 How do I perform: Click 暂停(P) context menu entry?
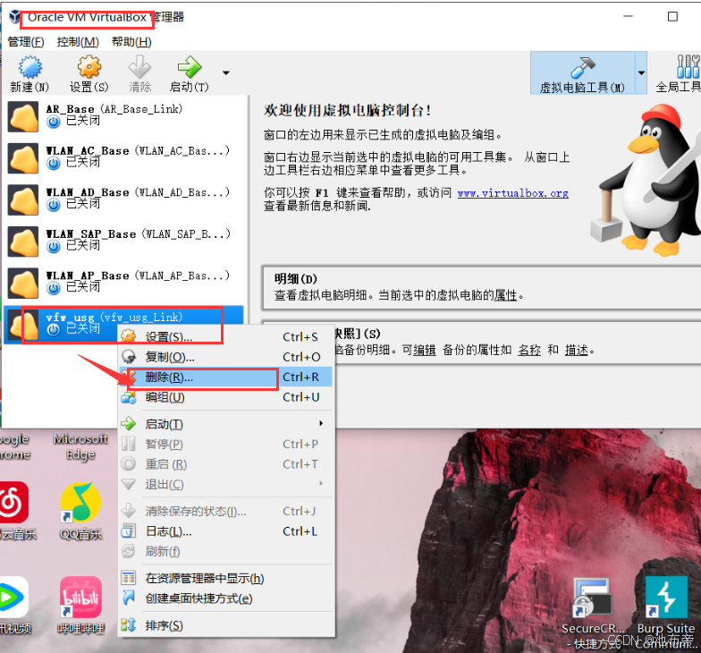pos(225,444)
